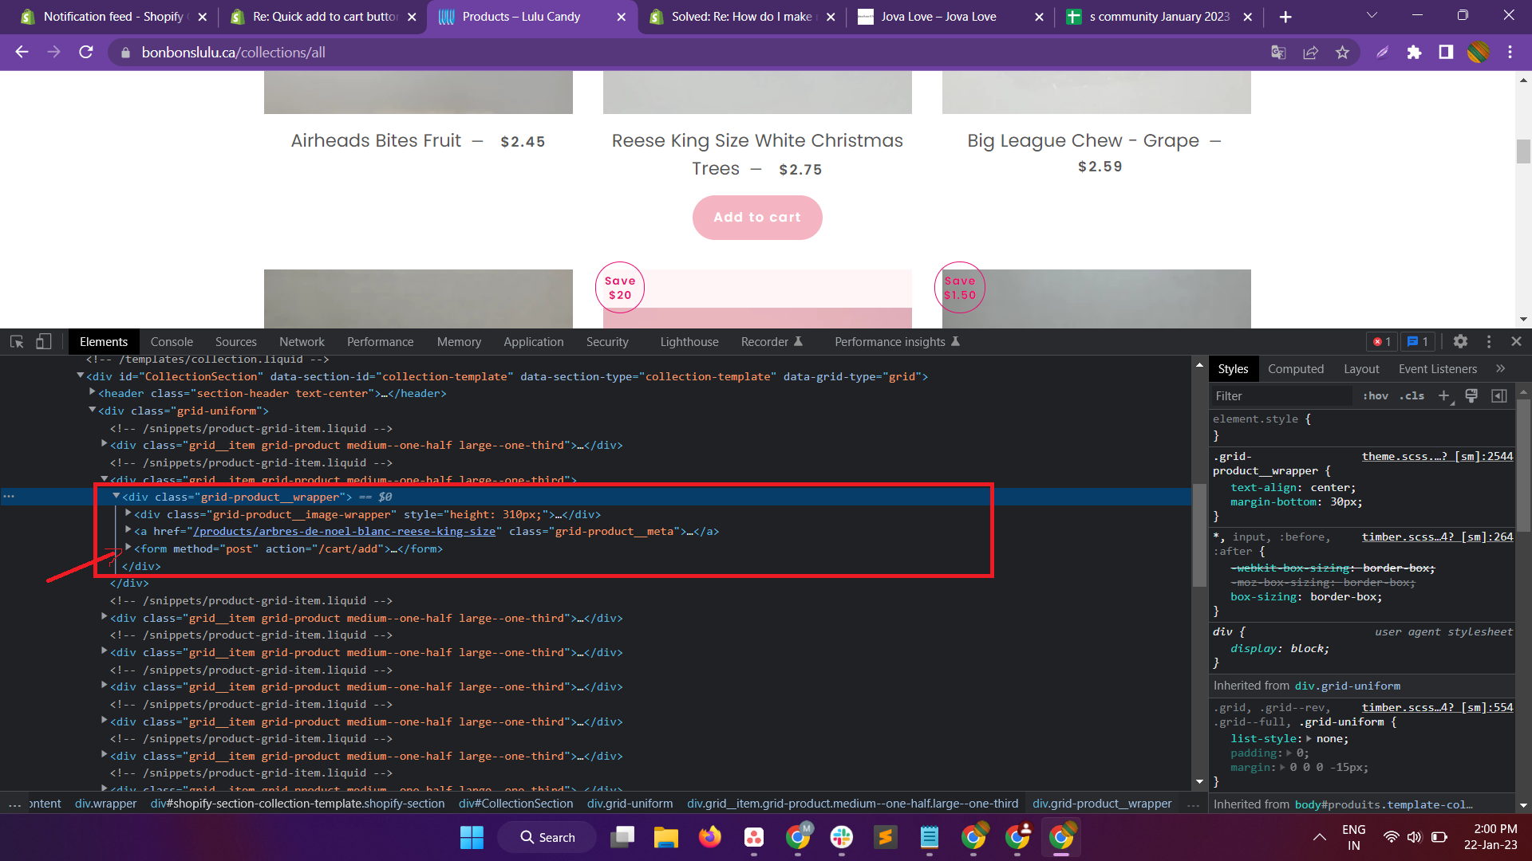Open the arbres-de-noel-blanc-reese product href link
The image size is (1532, 861).
(x=344, y=531)
